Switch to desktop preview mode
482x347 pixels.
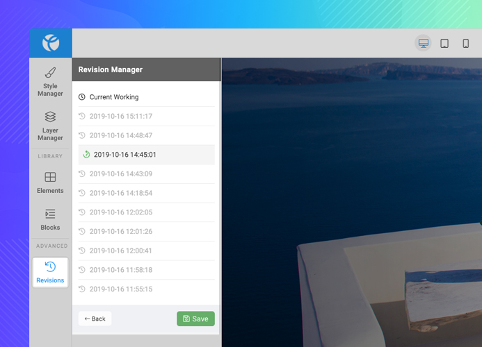(x=423, y=43)
